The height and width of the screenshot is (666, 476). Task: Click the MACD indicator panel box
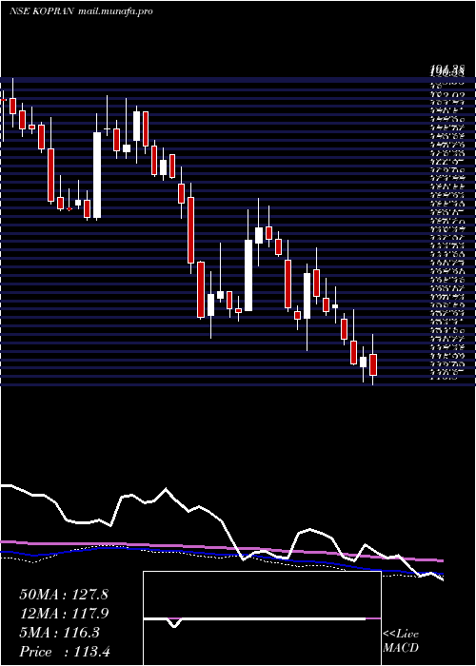pyautogui.click(x=262, y=618)
